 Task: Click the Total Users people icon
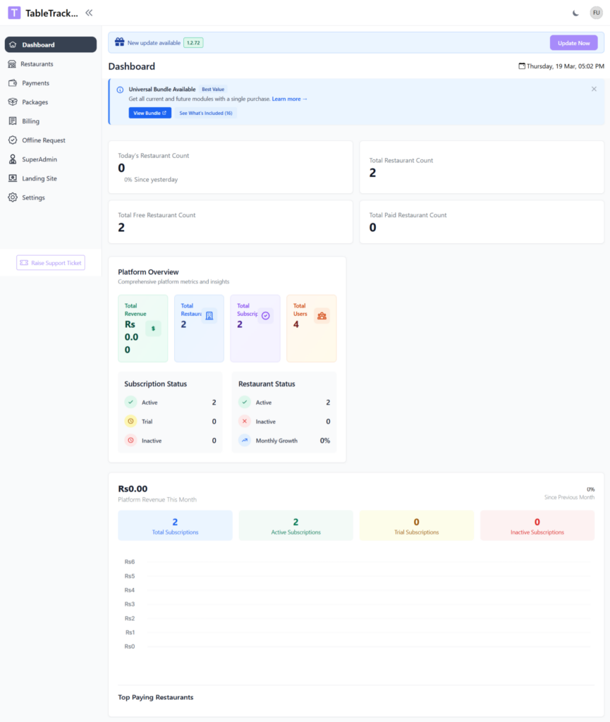click(322, 316)
